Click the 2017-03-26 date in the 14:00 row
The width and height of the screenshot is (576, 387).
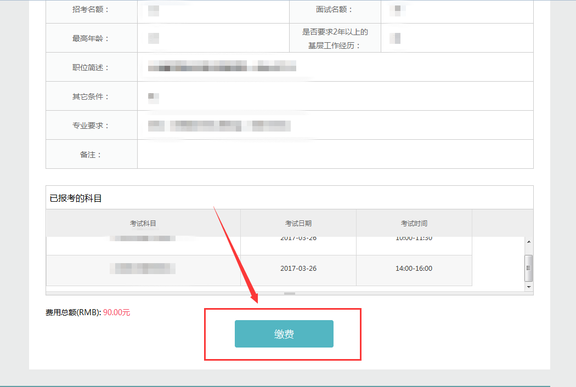tap(298, 269)
